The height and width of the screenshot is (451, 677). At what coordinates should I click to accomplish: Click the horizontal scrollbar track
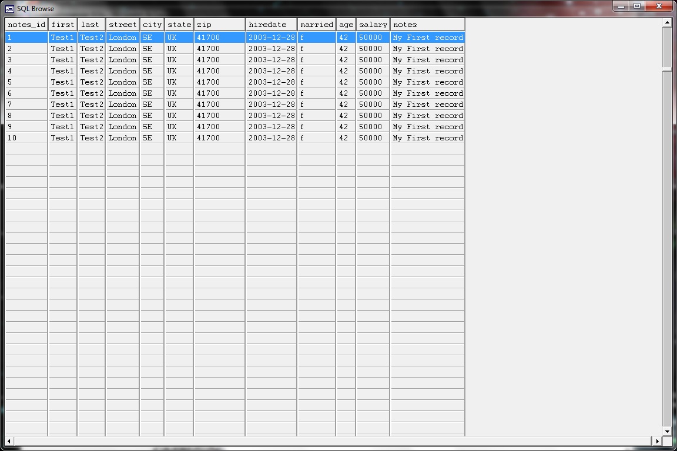[329, 442]
